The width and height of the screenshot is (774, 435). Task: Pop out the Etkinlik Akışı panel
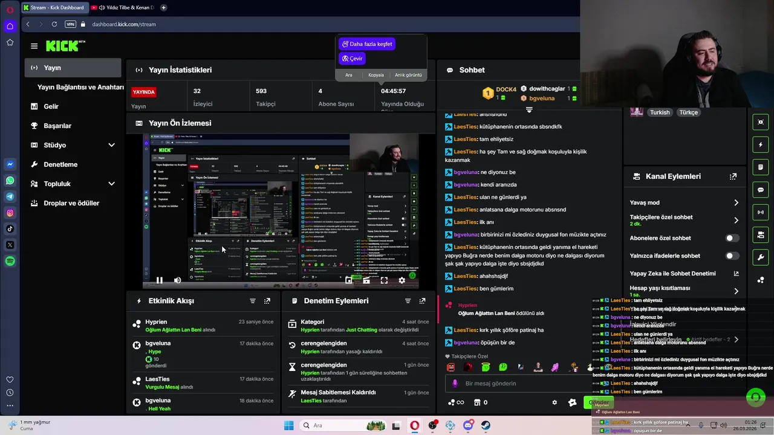(x=267, y=301)
